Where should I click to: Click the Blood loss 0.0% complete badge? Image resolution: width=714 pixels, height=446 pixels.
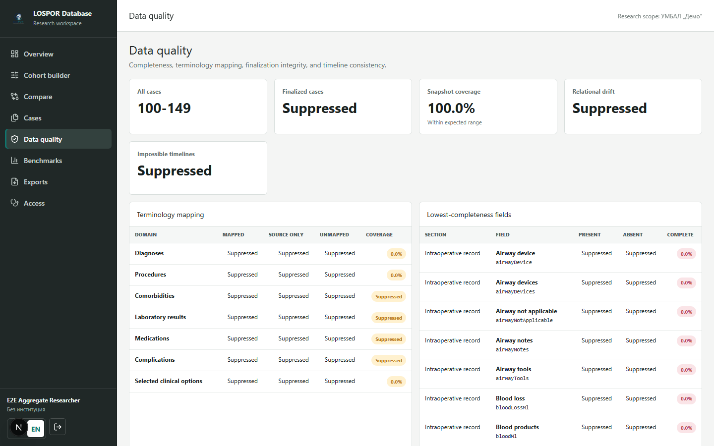tap(686, 399)
